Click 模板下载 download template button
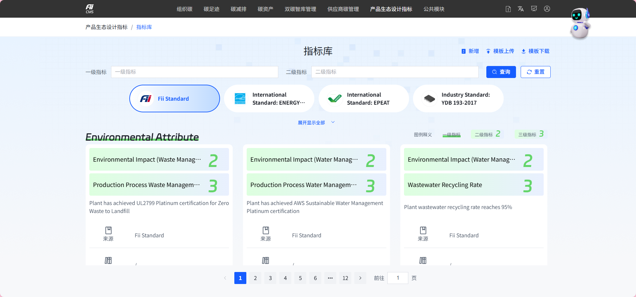The width and height of the screenshot is (636, 297). coord(535,51)
